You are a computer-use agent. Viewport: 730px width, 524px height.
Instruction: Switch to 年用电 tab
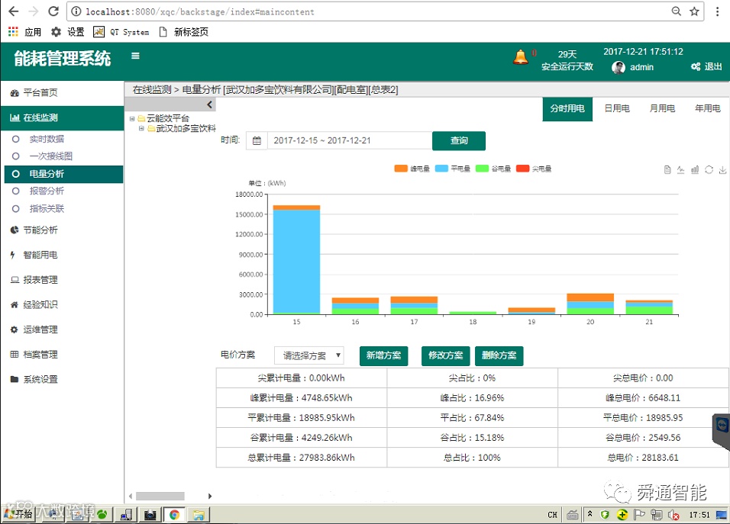pyautogui.click(x=708, y=109)
